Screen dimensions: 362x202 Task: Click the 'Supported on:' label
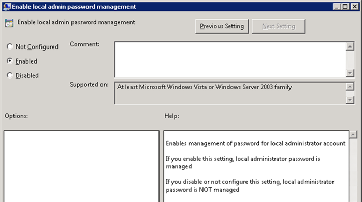[89, 85]
